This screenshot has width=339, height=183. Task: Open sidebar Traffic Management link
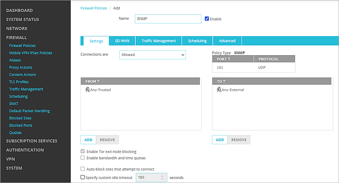(x=26, y=89)
